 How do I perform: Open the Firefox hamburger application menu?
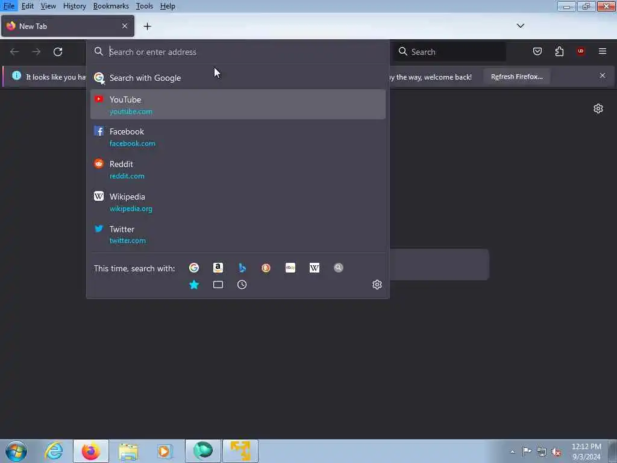[x=603, y=51]
